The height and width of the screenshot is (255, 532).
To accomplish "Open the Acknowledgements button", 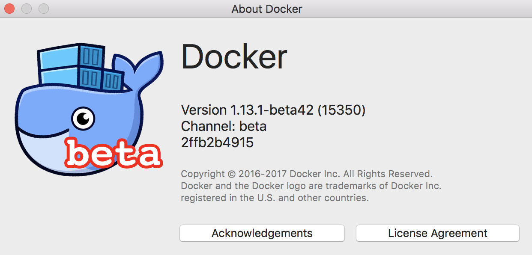I will pos(262,233).
